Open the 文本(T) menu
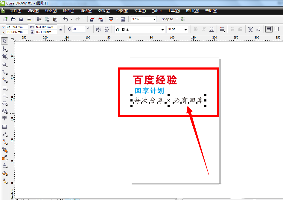Image resolution: width=283 pixels, height=200 pixels. [x=140, y=11]
